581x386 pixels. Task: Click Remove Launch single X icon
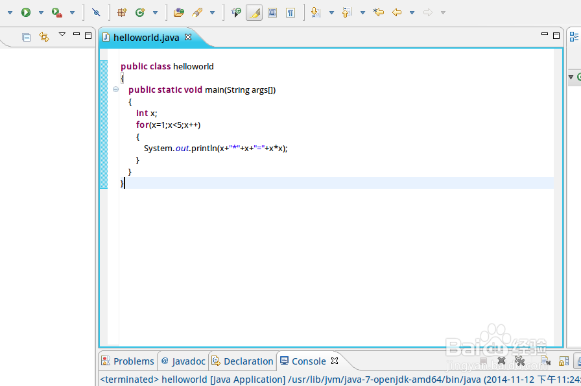tap(501, 361)
